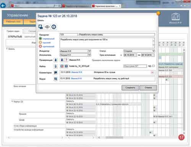Open the Статус dropdown
Screen dimensions: 191x147
tap(154, 51)
